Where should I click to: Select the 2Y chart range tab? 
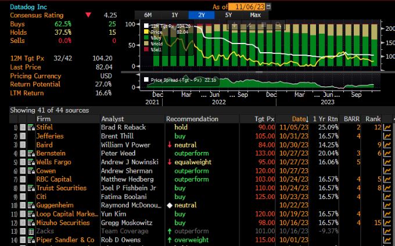click(x=202, y=15)
